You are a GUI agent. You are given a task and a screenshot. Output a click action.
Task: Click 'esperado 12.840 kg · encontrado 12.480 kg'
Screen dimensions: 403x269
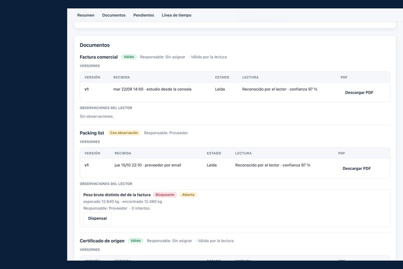click(x=122, y=201)
